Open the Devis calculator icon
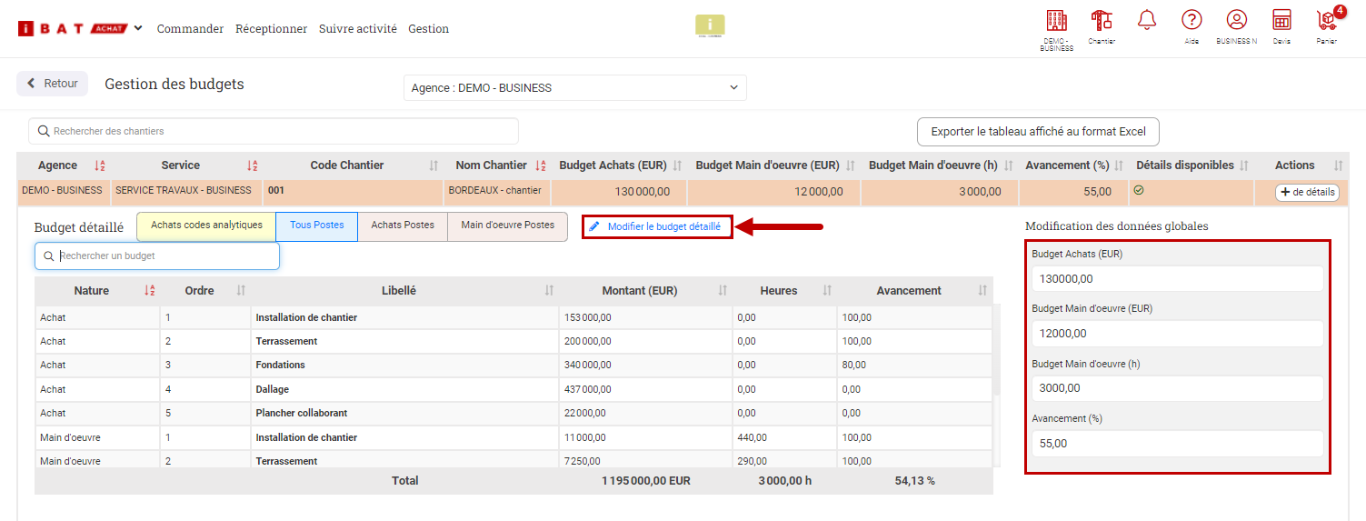Viewport: 1366px width, 521px height. click(x=1281, y=20)
